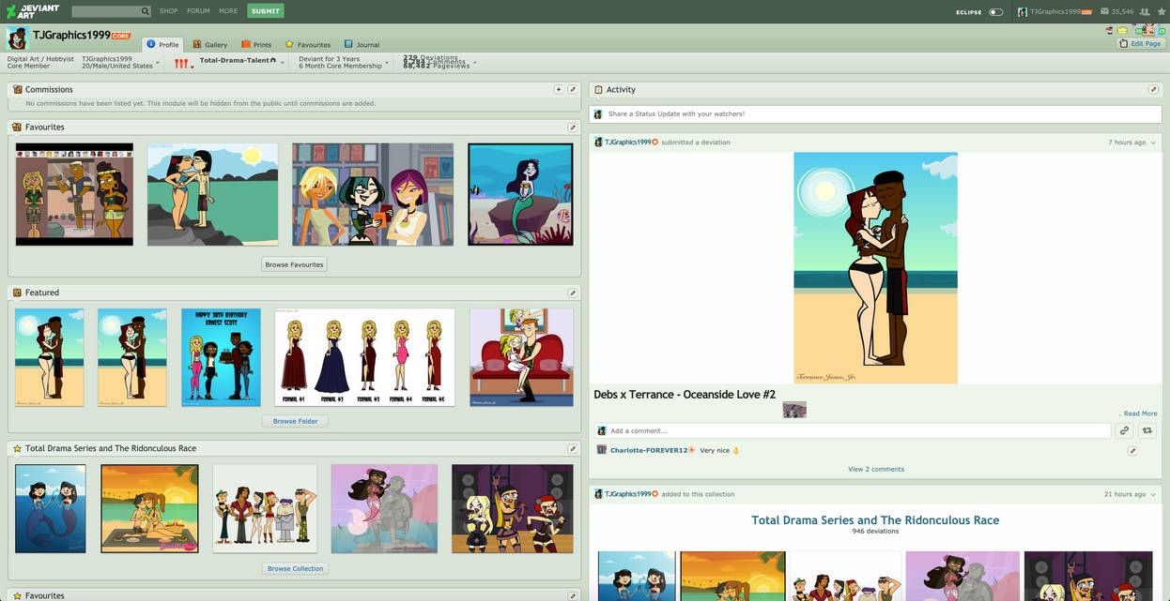The image size is (1170, 601).
Task: Click the share/repost icon beside comment box
Action: coord(1147,430)
